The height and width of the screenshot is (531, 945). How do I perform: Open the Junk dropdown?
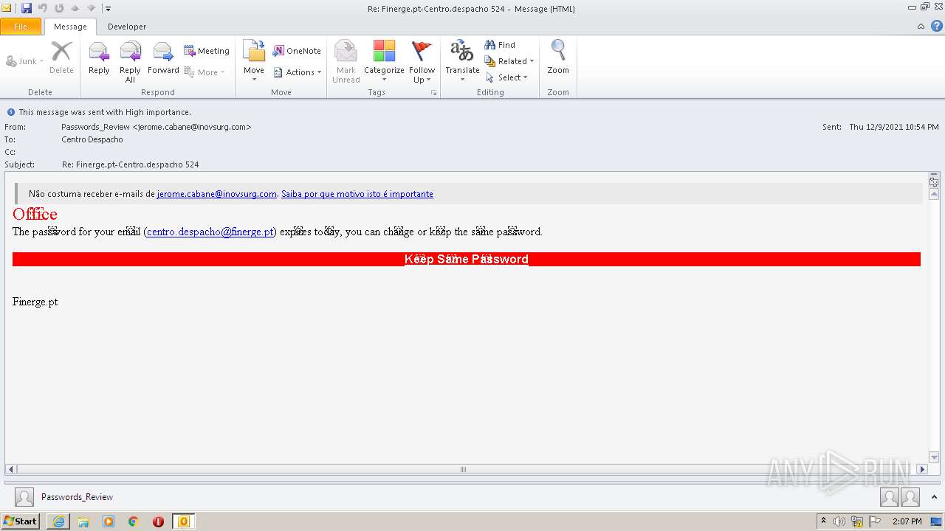point(25,61)
